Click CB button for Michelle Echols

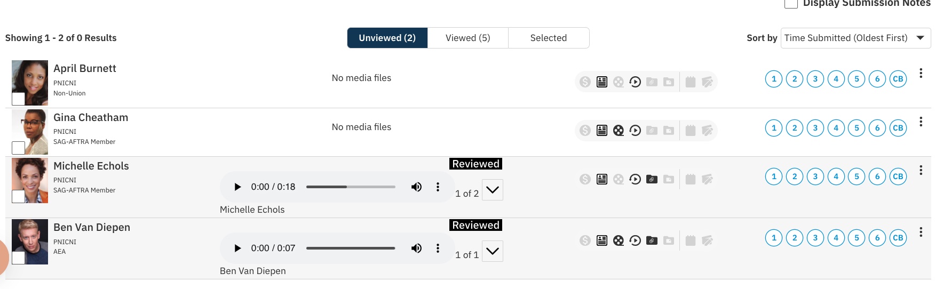898,177
